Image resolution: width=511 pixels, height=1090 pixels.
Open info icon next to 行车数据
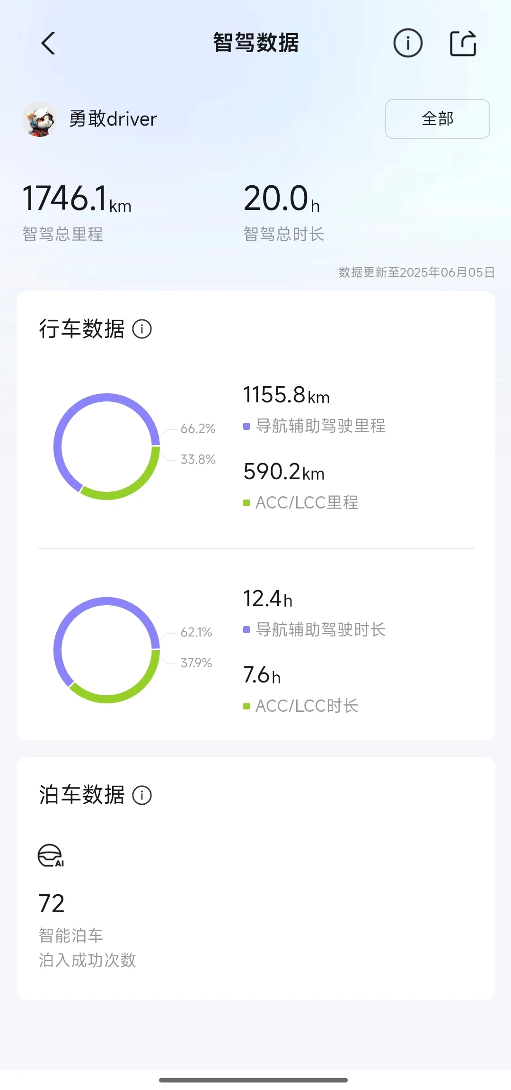tap(142, 329)
